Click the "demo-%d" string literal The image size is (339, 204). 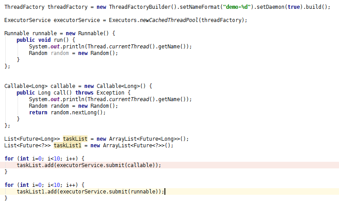pos(237,7)
